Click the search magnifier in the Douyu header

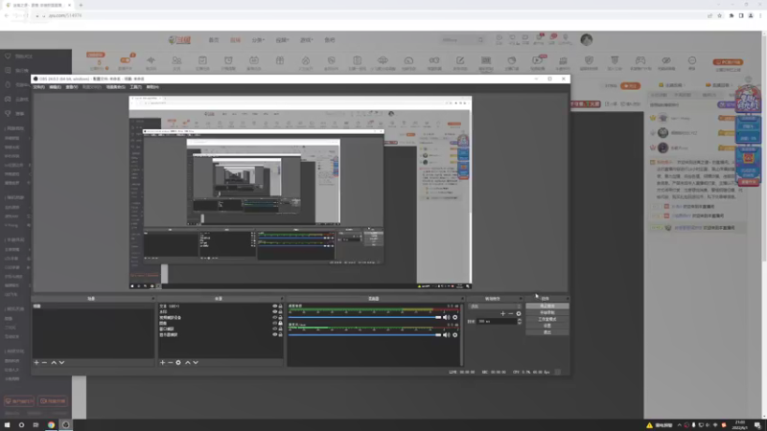(481, 40)
